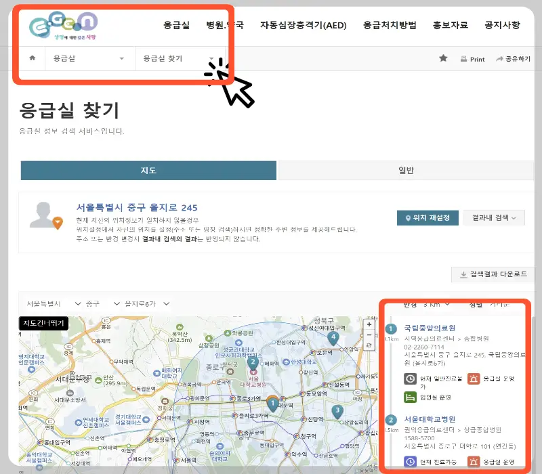The height and width of the screenshot is (474, 542).
Task: Zoom out using the map minus icon
Action: 369,335
